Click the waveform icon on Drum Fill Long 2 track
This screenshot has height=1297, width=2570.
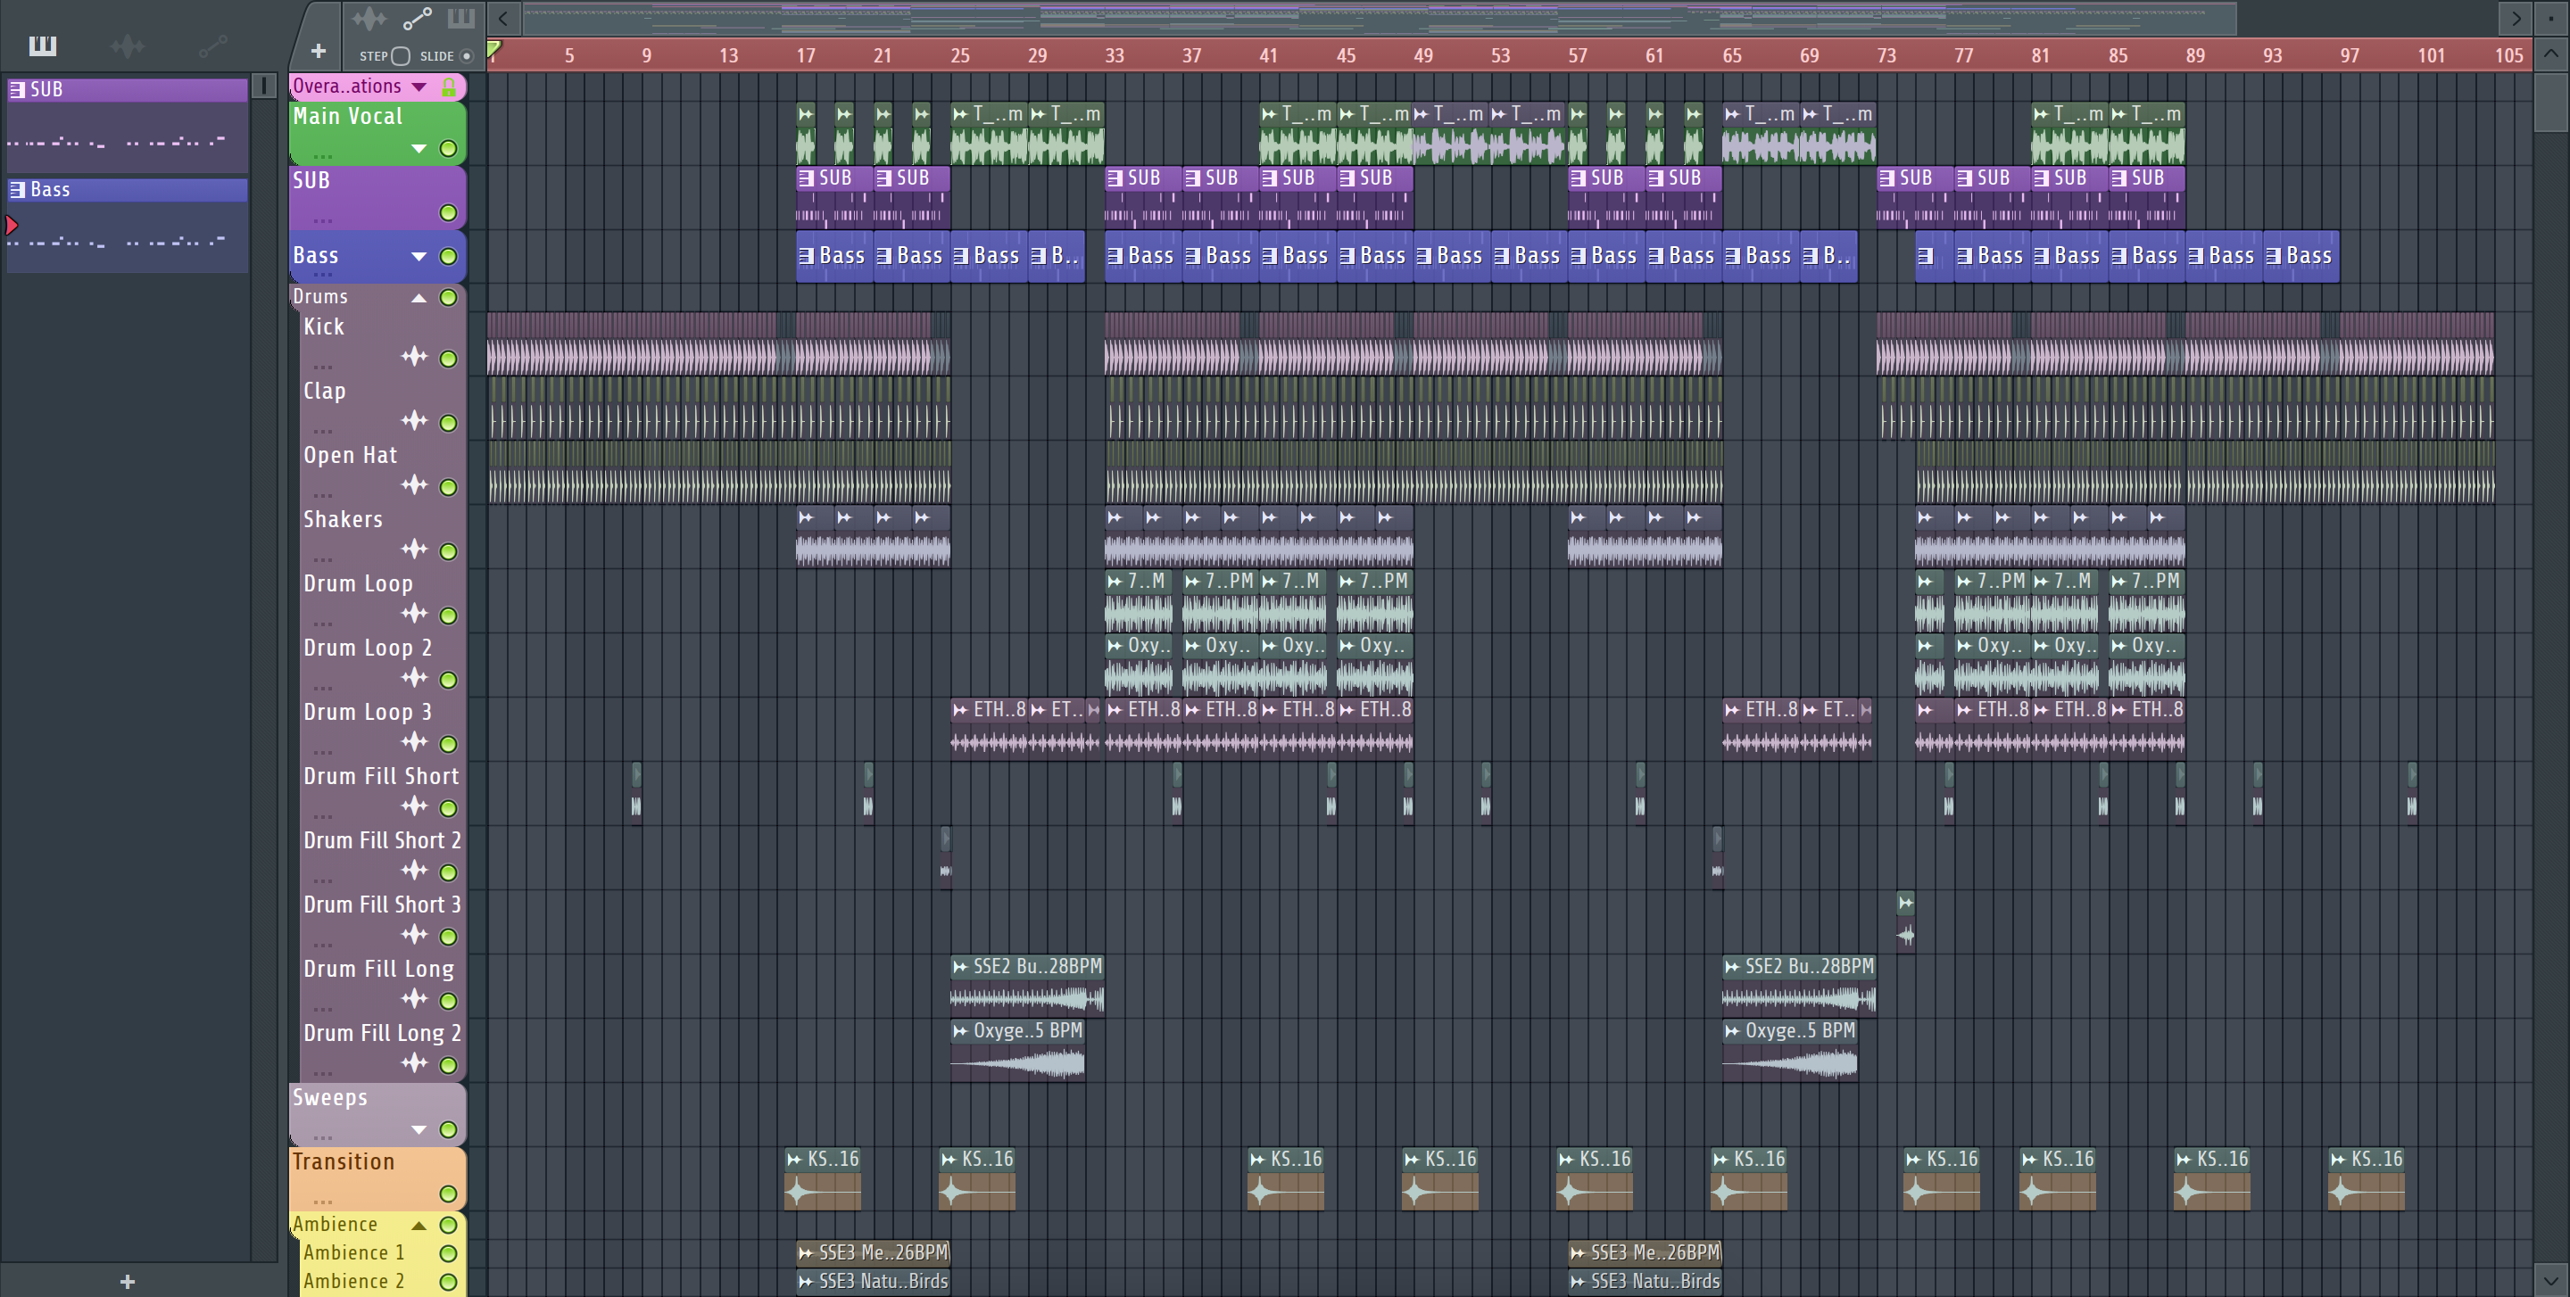[x=414, y=1062]
